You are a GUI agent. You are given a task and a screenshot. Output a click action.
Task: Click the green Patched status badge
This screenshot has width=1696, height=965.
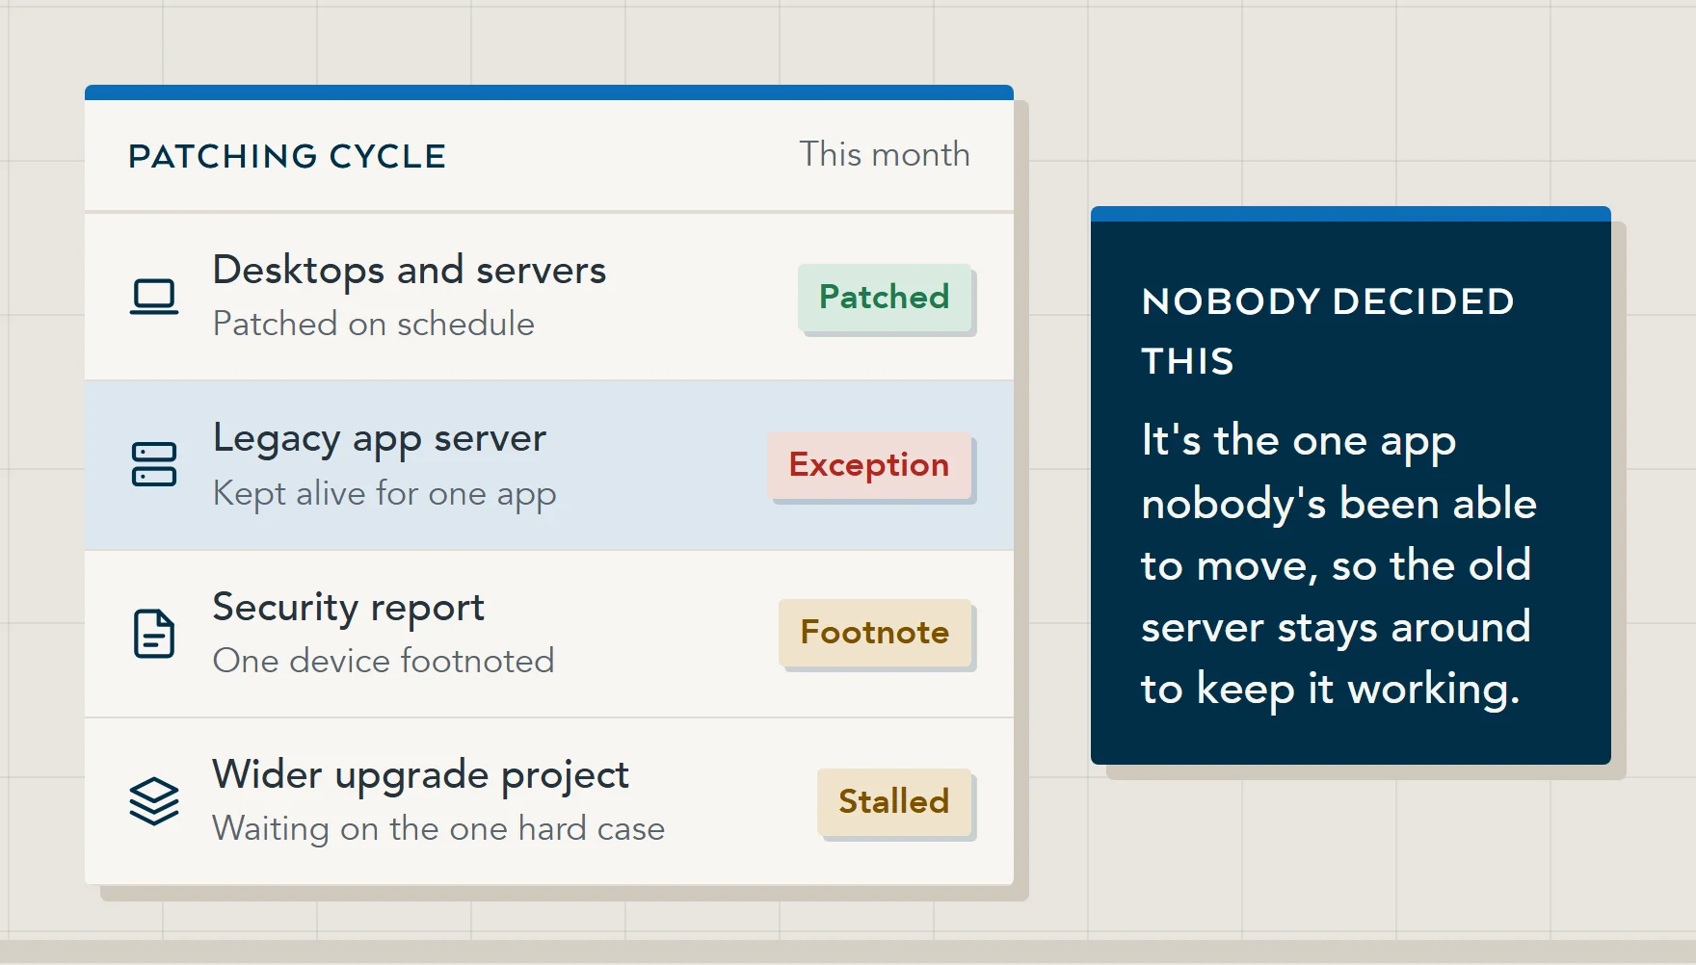pyautogui.click(x=885, y=297)
